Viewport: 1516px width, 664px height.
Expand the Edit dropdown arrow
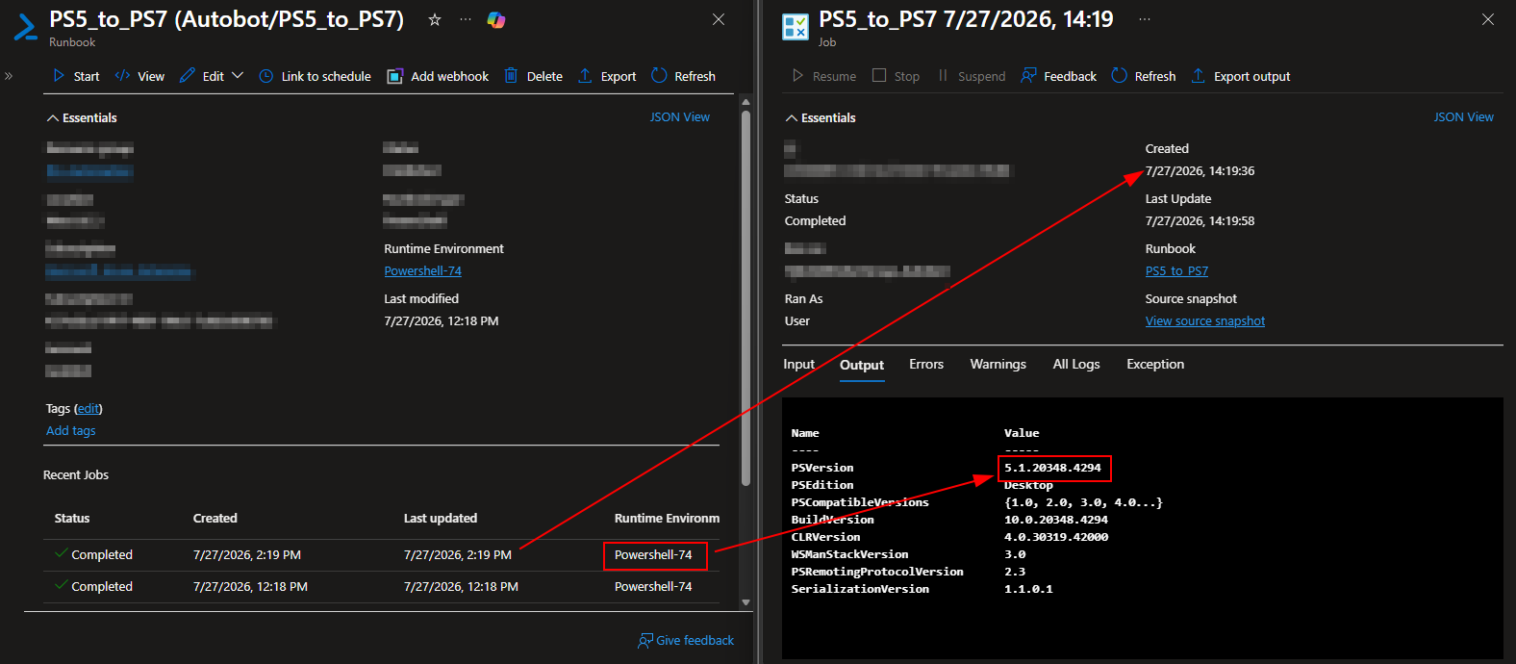[238, 75]
